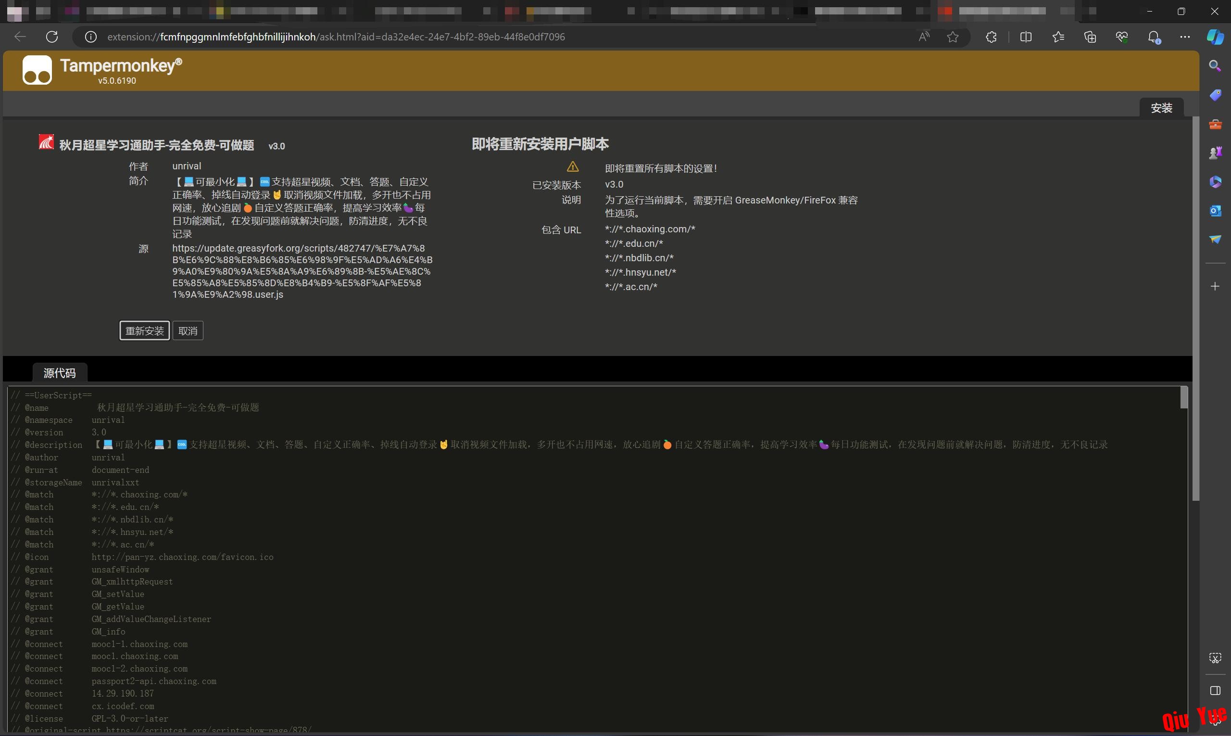The image size is (1231, 736).
Task: Click the warning triangle icon
Action: coord(573,166)
